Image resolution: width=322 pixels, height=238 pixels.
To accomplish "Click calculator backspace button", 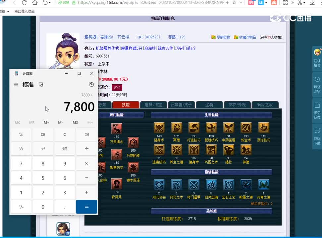I will click(x=86, y=135).
